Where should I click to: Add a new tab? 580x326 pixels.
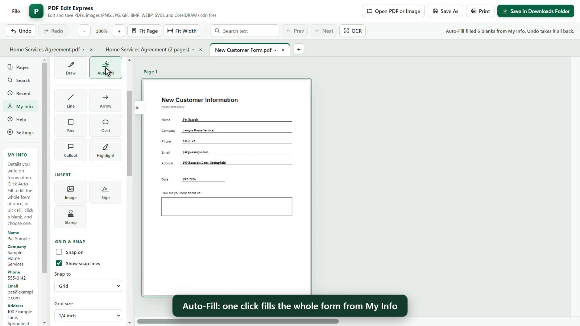click(299, 49)
